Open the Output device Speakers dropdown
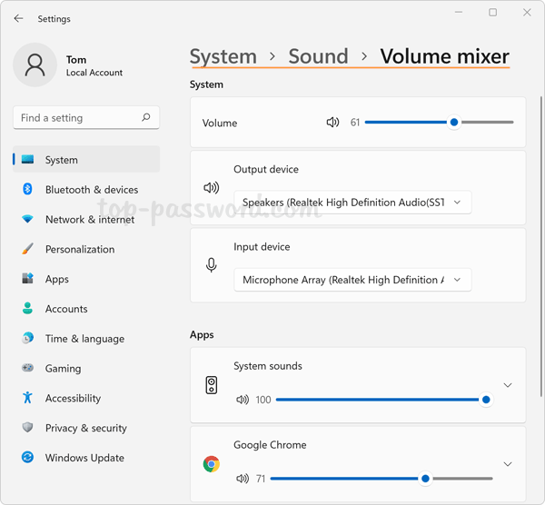 [352, 203]
